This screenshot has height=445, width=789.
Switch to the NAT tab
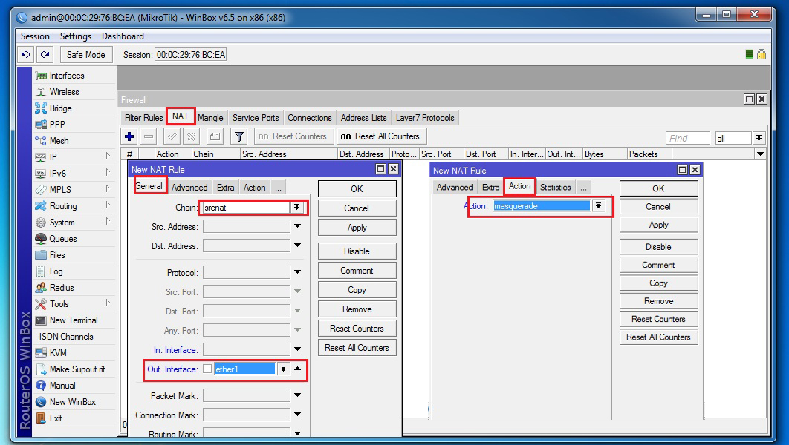[x=180, y=116]
